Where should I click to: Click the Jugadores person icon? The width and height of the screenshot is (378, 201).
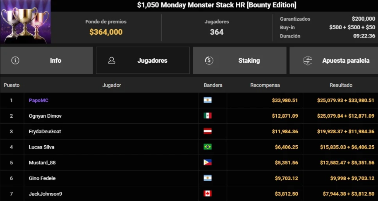(x=111, y=60)
